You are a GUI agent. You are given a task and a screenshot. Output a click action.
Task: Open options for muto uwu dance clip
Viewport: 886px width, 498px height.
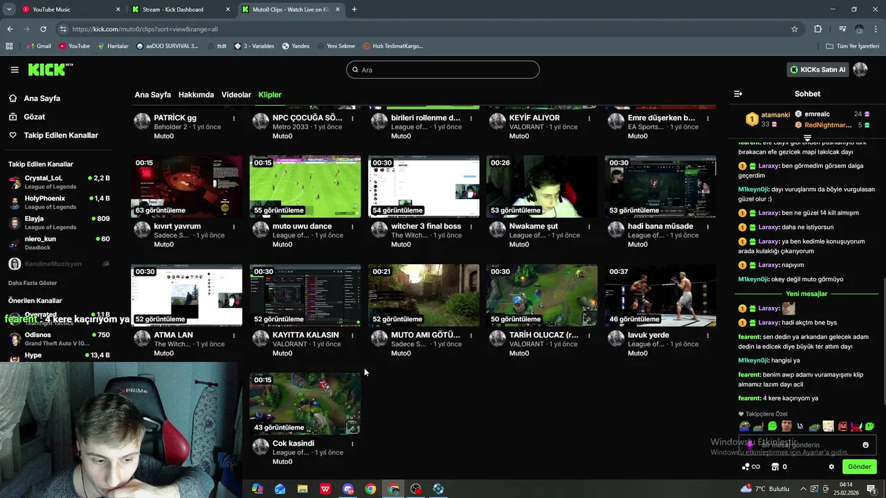pyautogui.click(x=352, y=227)
